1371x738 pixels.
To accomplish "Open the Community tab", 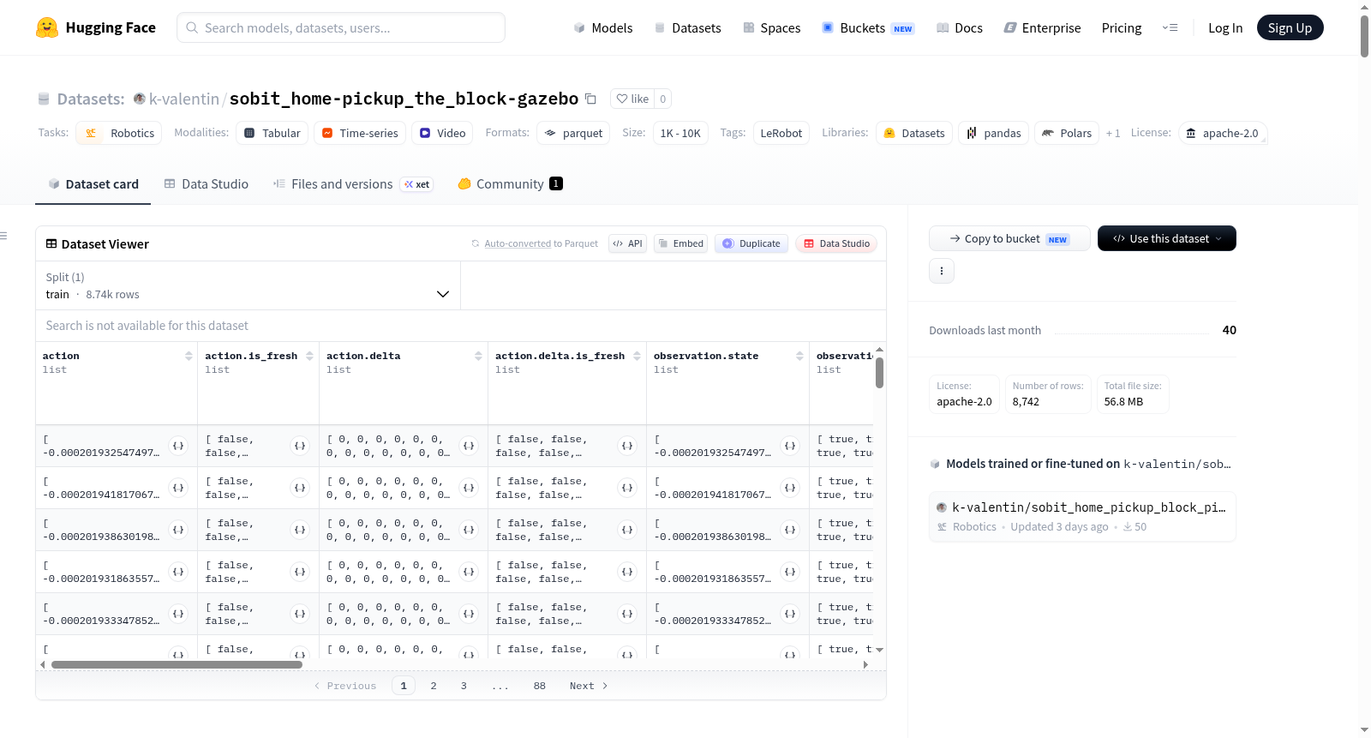I will click(510, 183).
